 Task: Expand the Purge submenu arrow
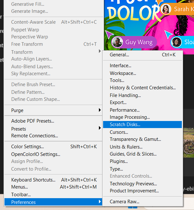click(x=100, y=110)
